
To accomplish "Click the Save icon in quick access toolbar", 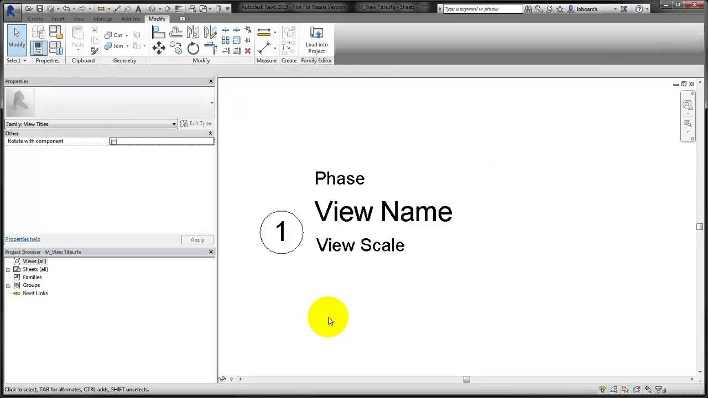I will click(39, 9).
